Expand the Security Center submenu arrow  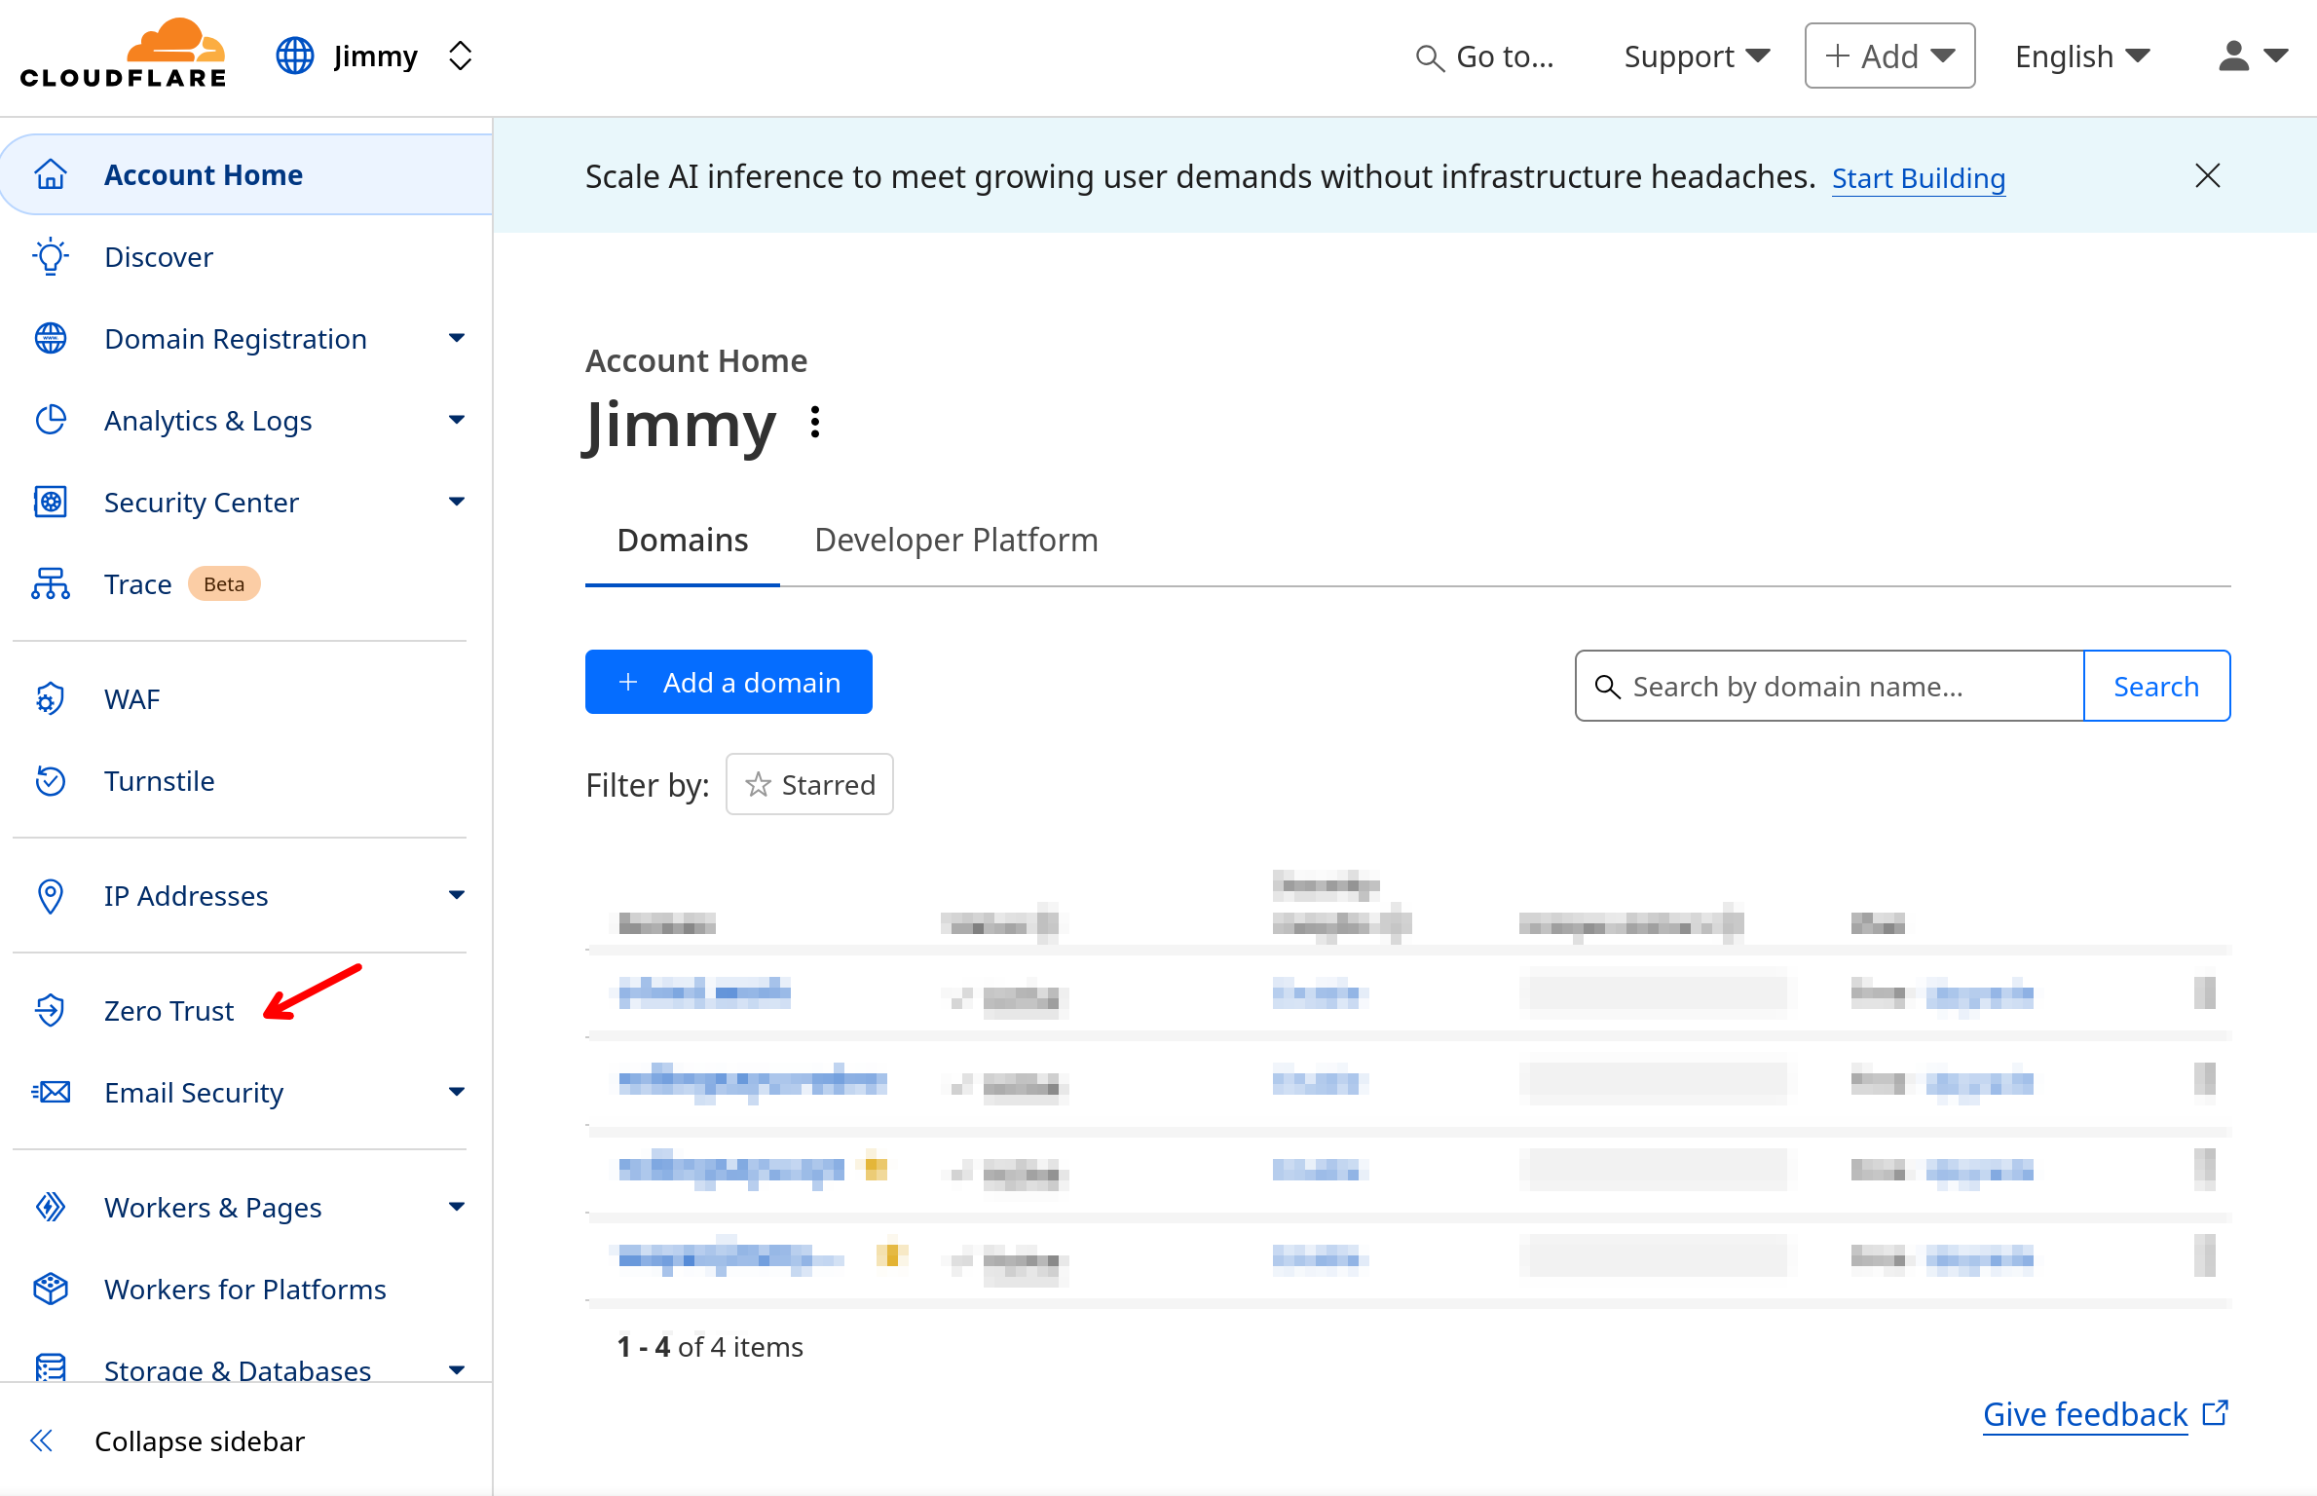tap(457, 502)
